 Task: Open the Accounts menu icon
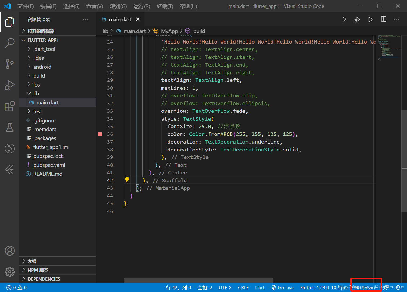9,251
